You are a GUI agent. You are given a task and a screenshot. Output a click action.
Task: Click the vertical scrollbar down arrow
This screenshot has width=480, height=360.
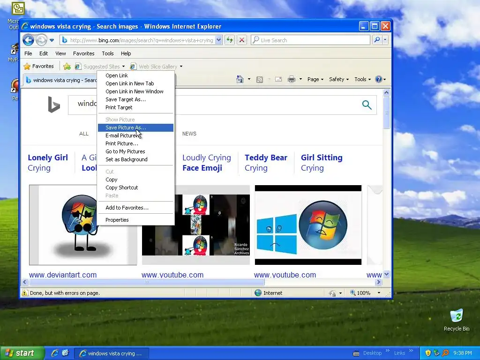pyautogui.click(x=386, y=274)
